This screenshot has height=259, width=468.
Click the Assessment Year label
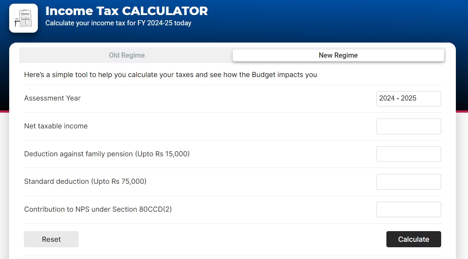[x=52, y=98]
